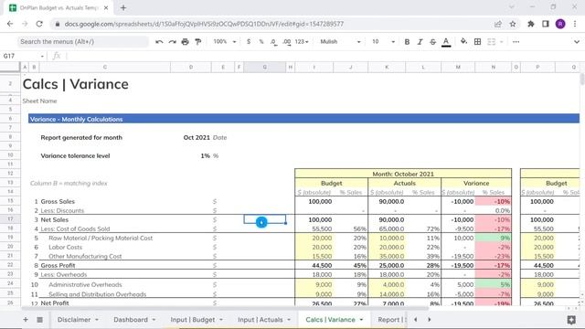Viewport: 585px width, 329px height.
Task: Switch to the Input | Actuals tab
Action: [x=260, y=320]
